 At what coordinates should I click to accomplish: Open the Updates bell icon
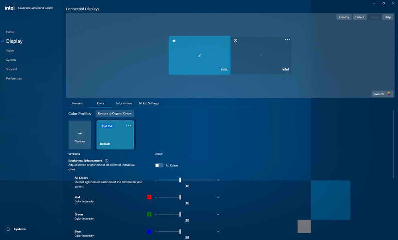[8, 229]
